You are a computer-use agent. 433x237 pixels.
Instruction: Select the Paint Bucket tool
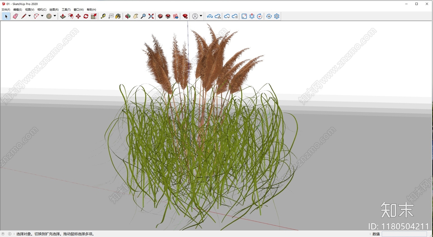118,16
